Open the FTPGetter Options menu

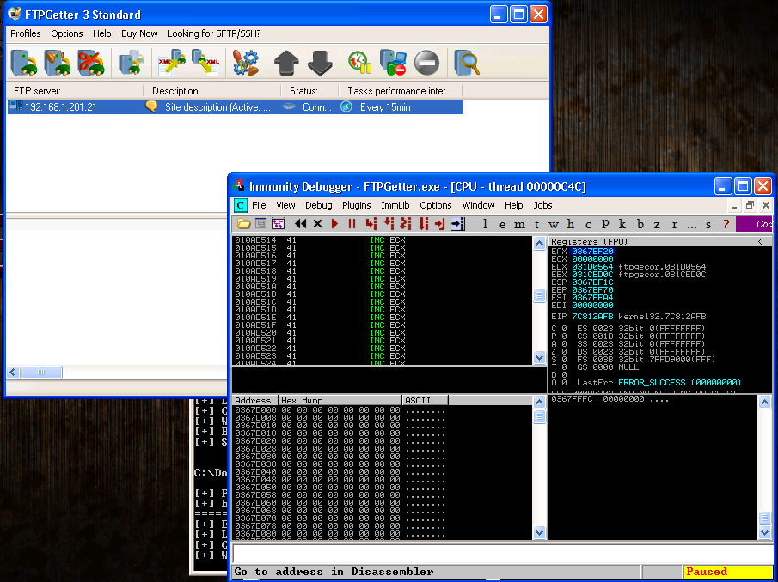(x=67, y=33)
